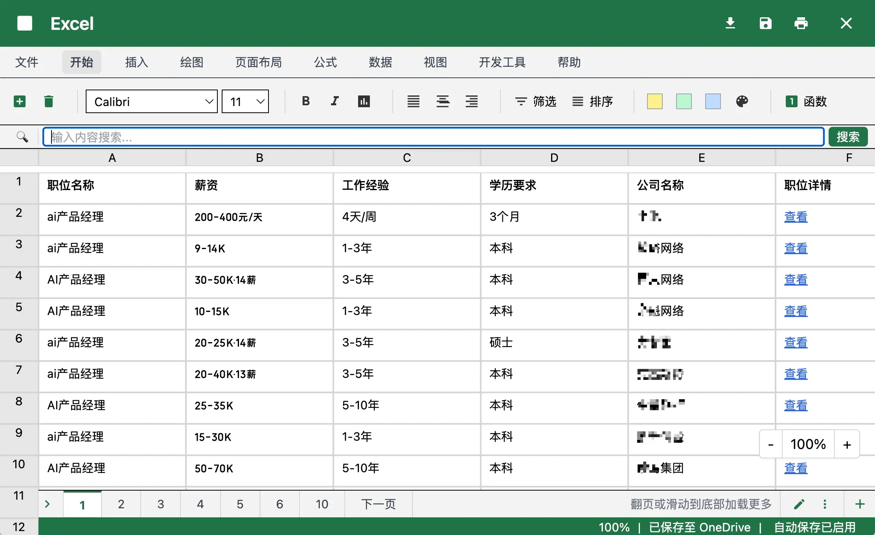Add a new row with the green plus icon

point(20,101)
